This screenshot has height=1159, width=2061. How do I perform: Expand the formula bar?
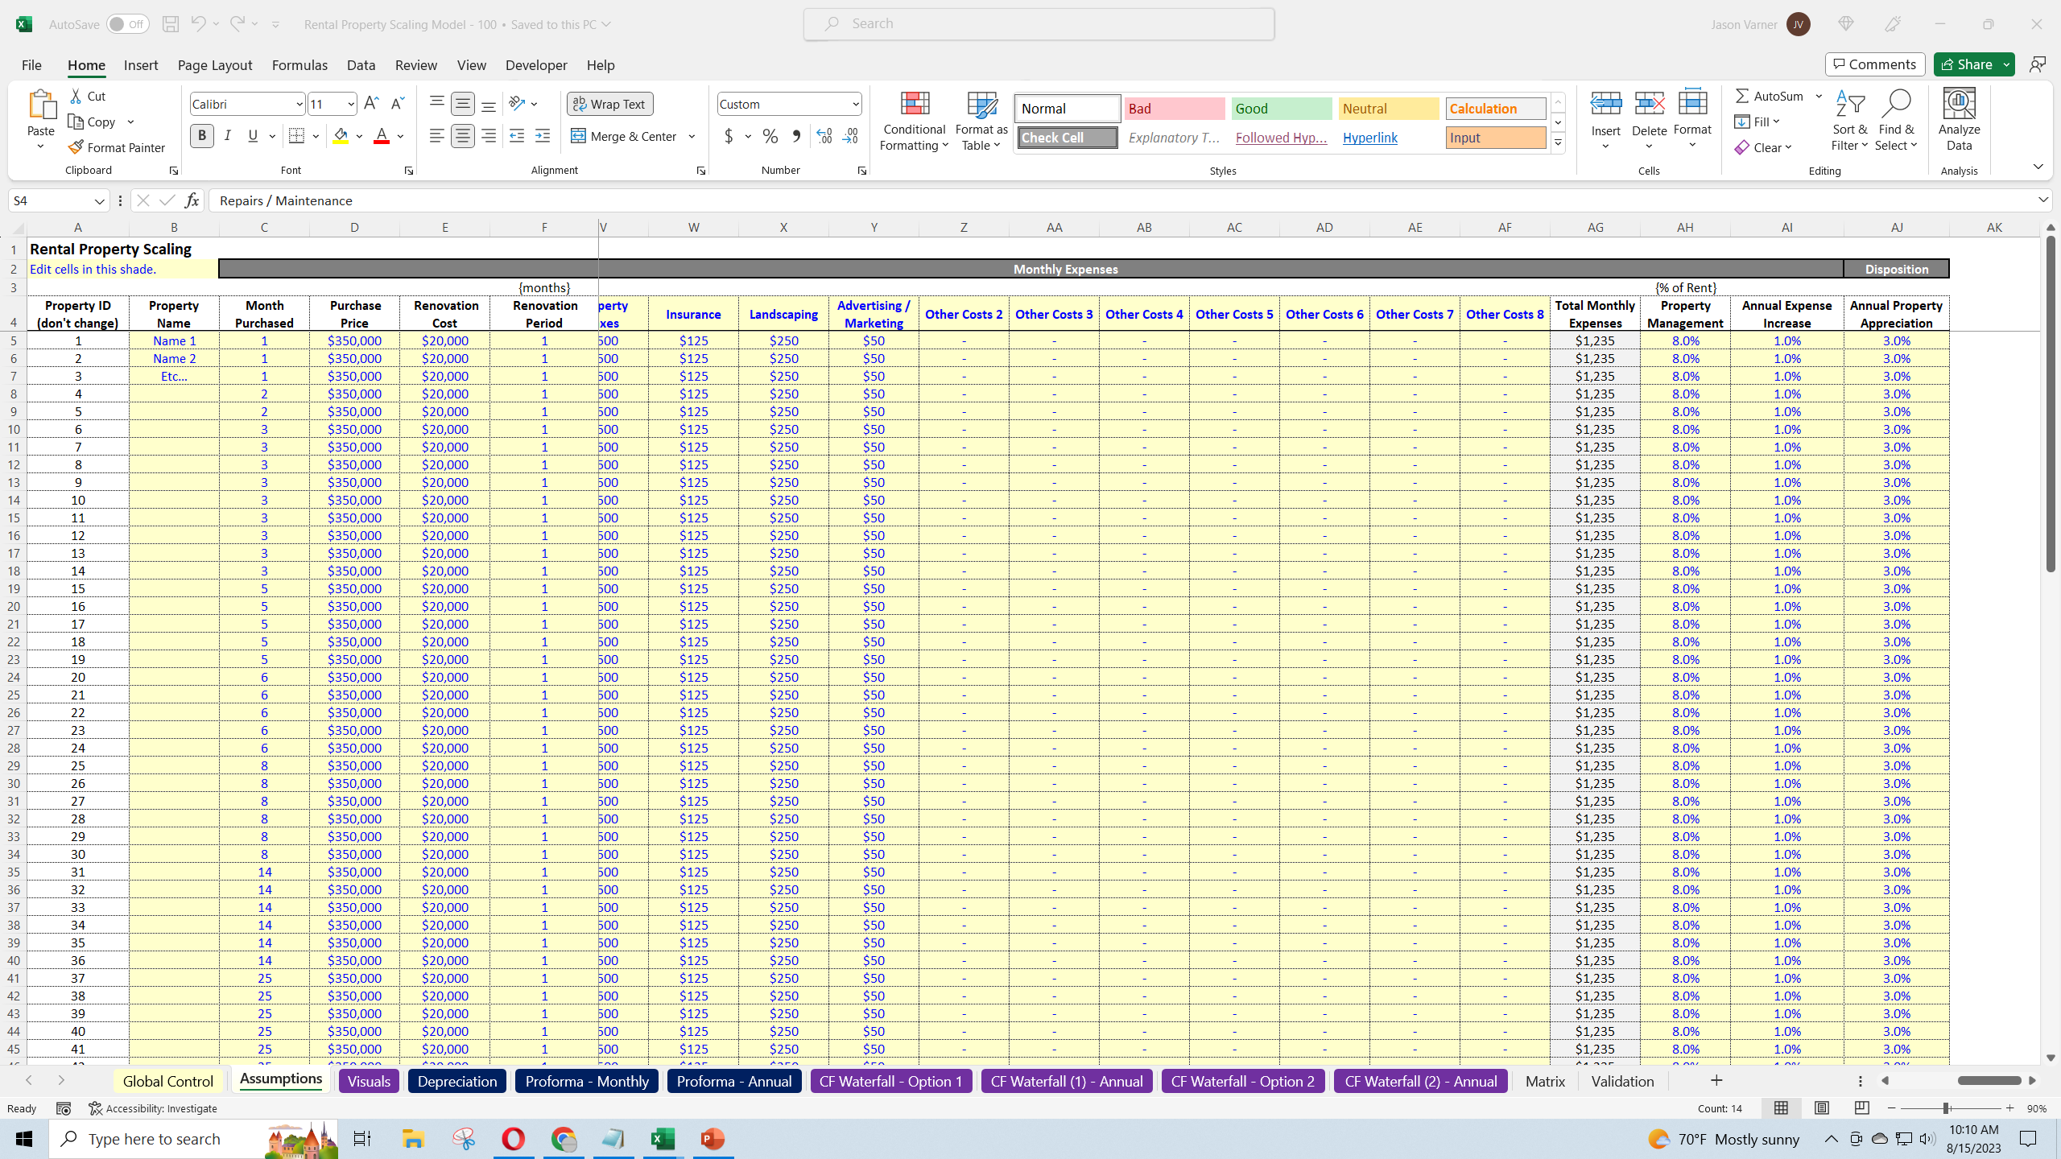pyautogui.click(x=2043, y=200)
